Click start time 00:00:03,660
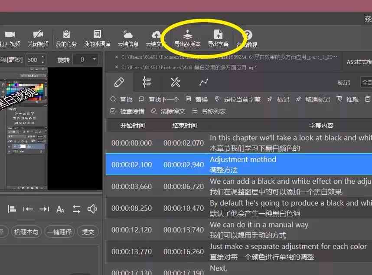The width and height of the screenshot is (372, 275). pyautogui.click(x=131, y=186)
